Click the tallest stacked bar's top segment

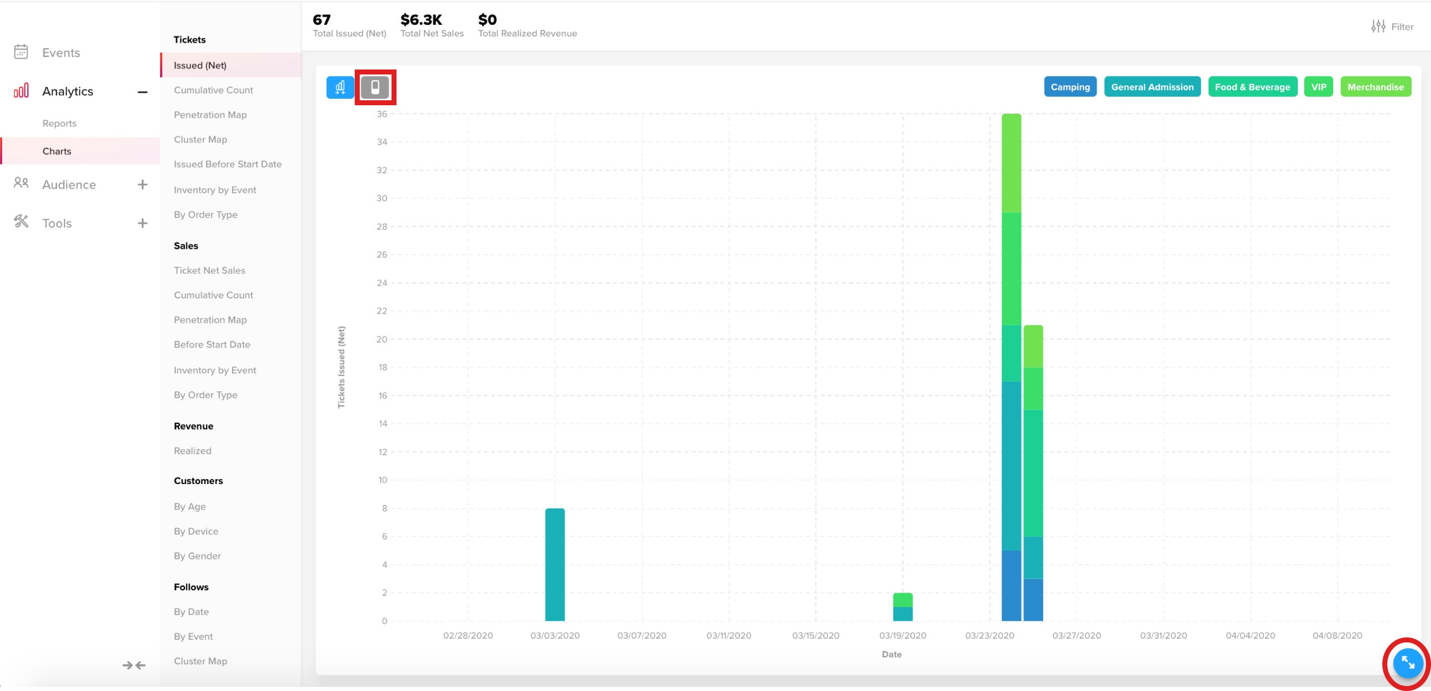[x=1011, y=163]
